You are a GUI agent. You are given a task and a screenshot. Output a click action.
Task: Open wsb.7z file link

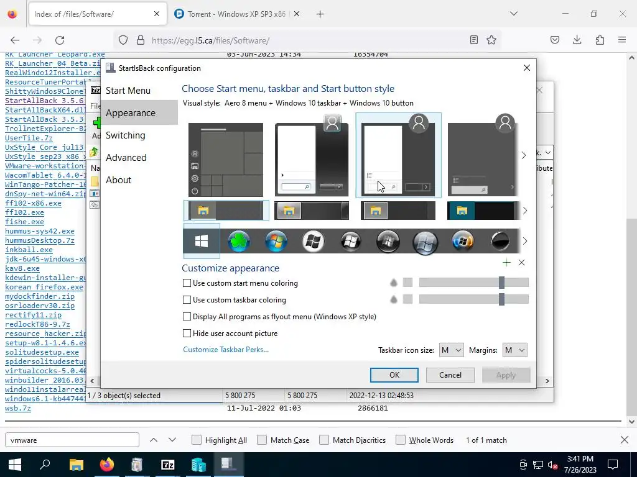pyautogui.click(x=18, y=408)
